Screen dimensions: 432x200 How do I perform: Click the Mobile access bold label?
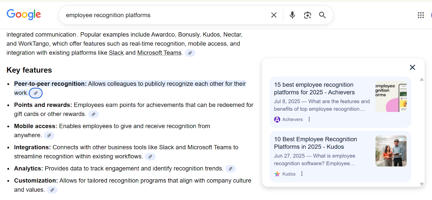(x=36, y=126)
